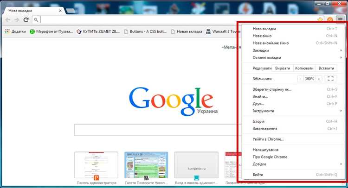Expand the Закладки submenu
This screenshot has height=188, width=348.
tap(293, 50)
